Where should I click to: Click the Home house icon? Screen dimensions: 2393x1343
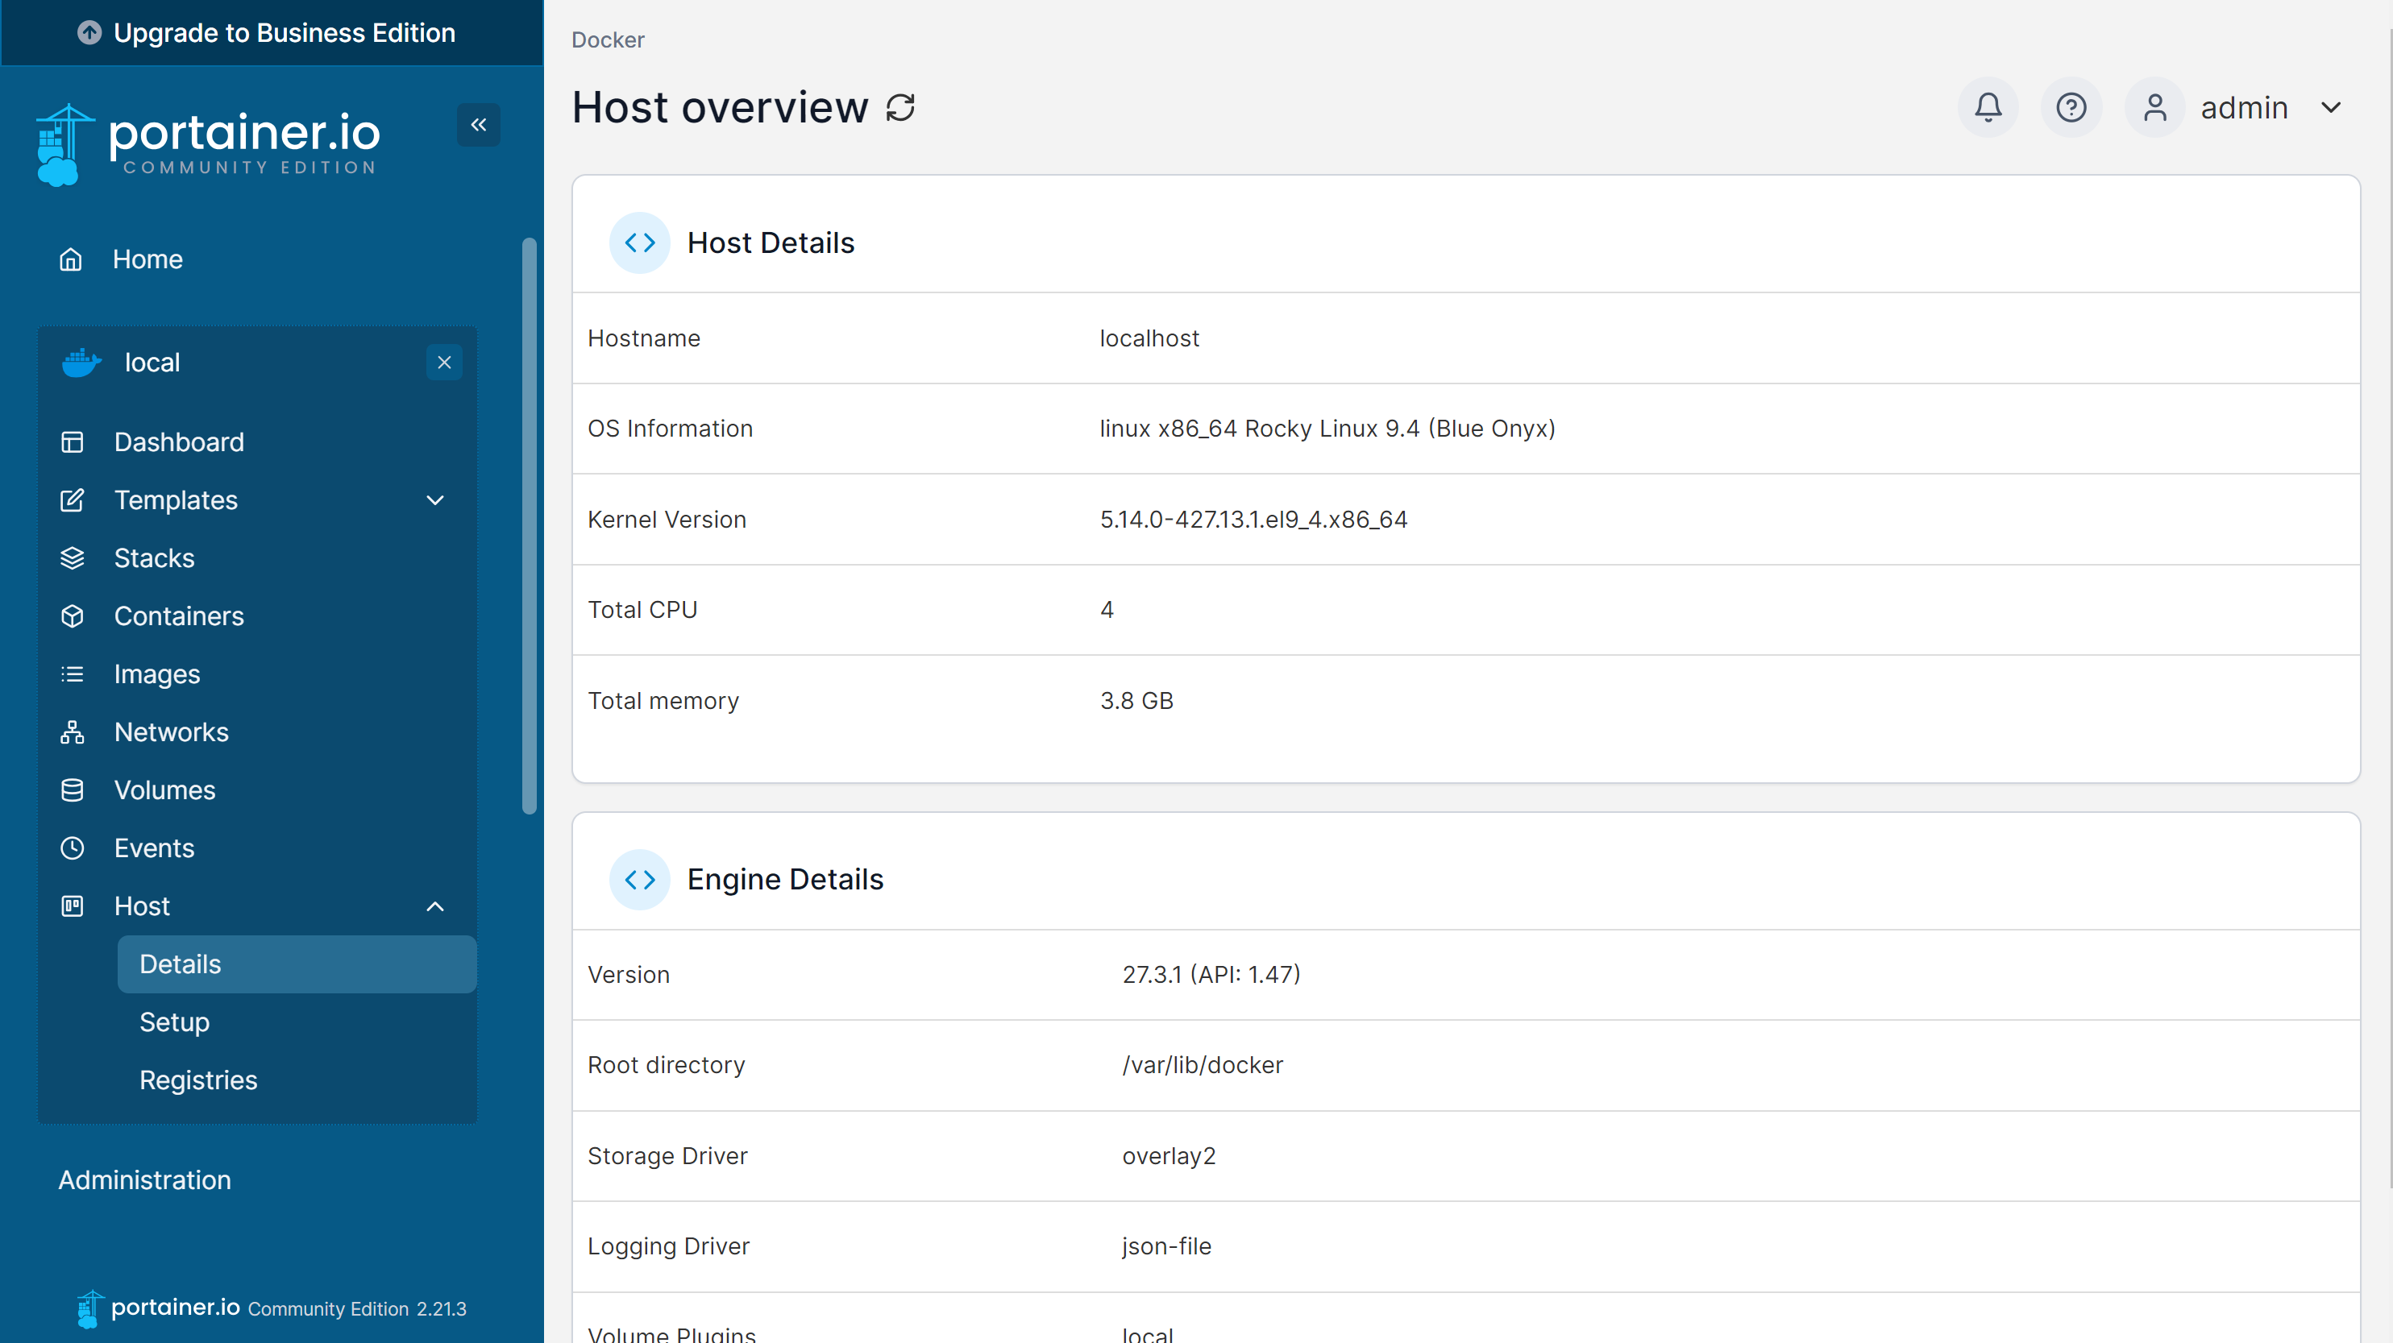71,259
